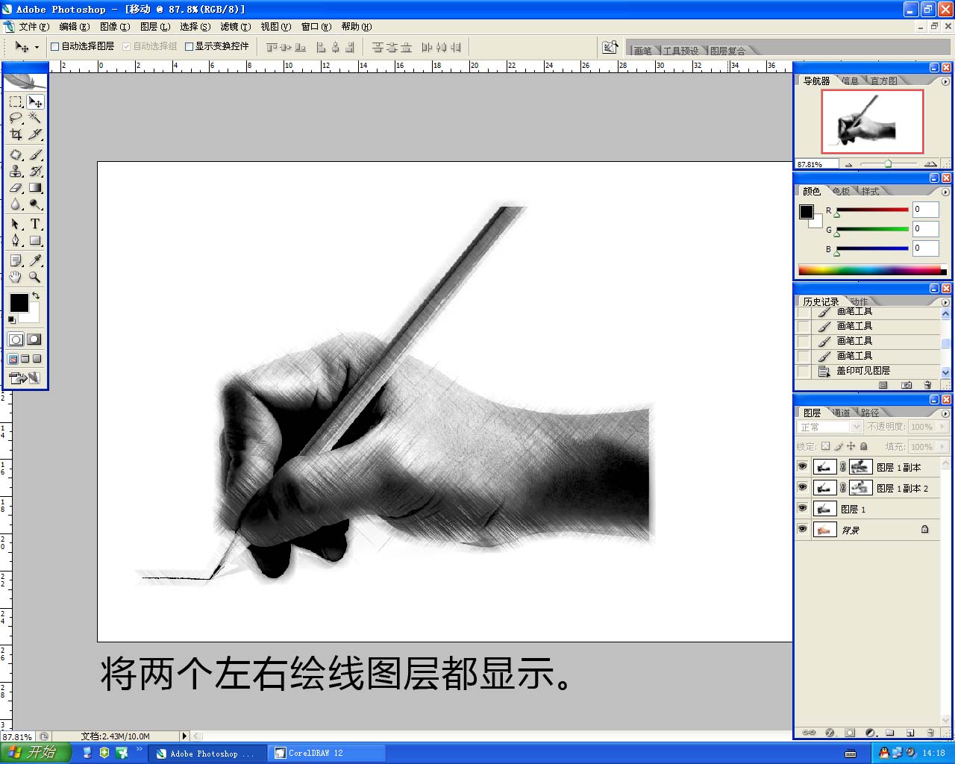Open History panel flyout menu arrow
Viewport: 955px width, 764px height.
[945, 303]
